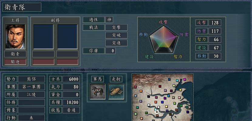The image size is (252, 121).
Task: Click the magenta city marker on the map
Action: [185, 79]
